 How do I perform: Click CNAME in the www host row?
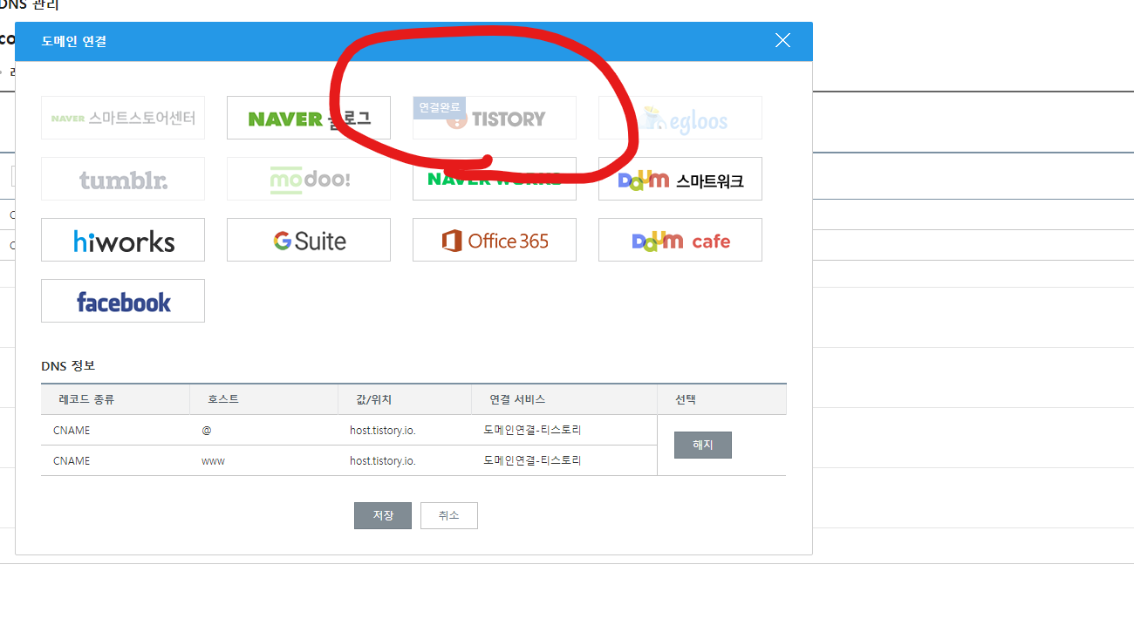pos(72,460)
